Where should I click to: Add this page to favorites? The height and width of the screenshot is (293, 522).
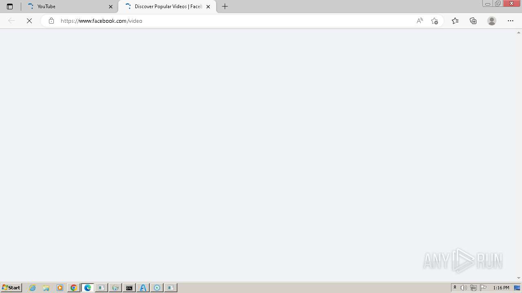[x=434, y=21]
